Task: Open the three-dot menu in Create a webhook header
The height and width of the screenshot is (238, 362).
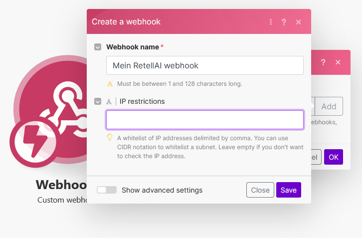Action: coord(271,22)
